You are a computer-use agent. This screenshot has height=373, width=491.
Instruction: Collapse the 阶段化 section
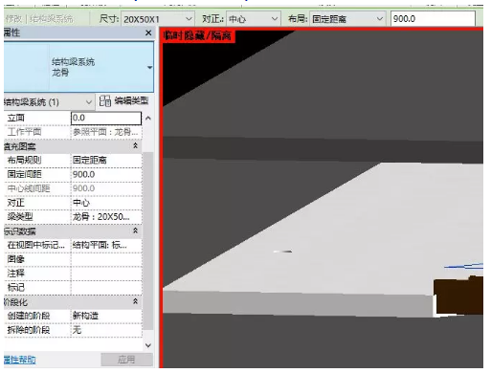[135, 301]
